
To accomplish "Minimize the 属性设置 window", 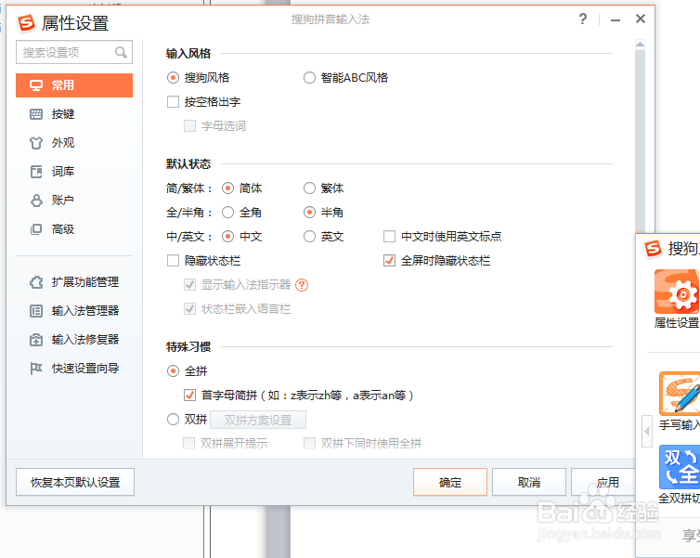I will (616, 19).
